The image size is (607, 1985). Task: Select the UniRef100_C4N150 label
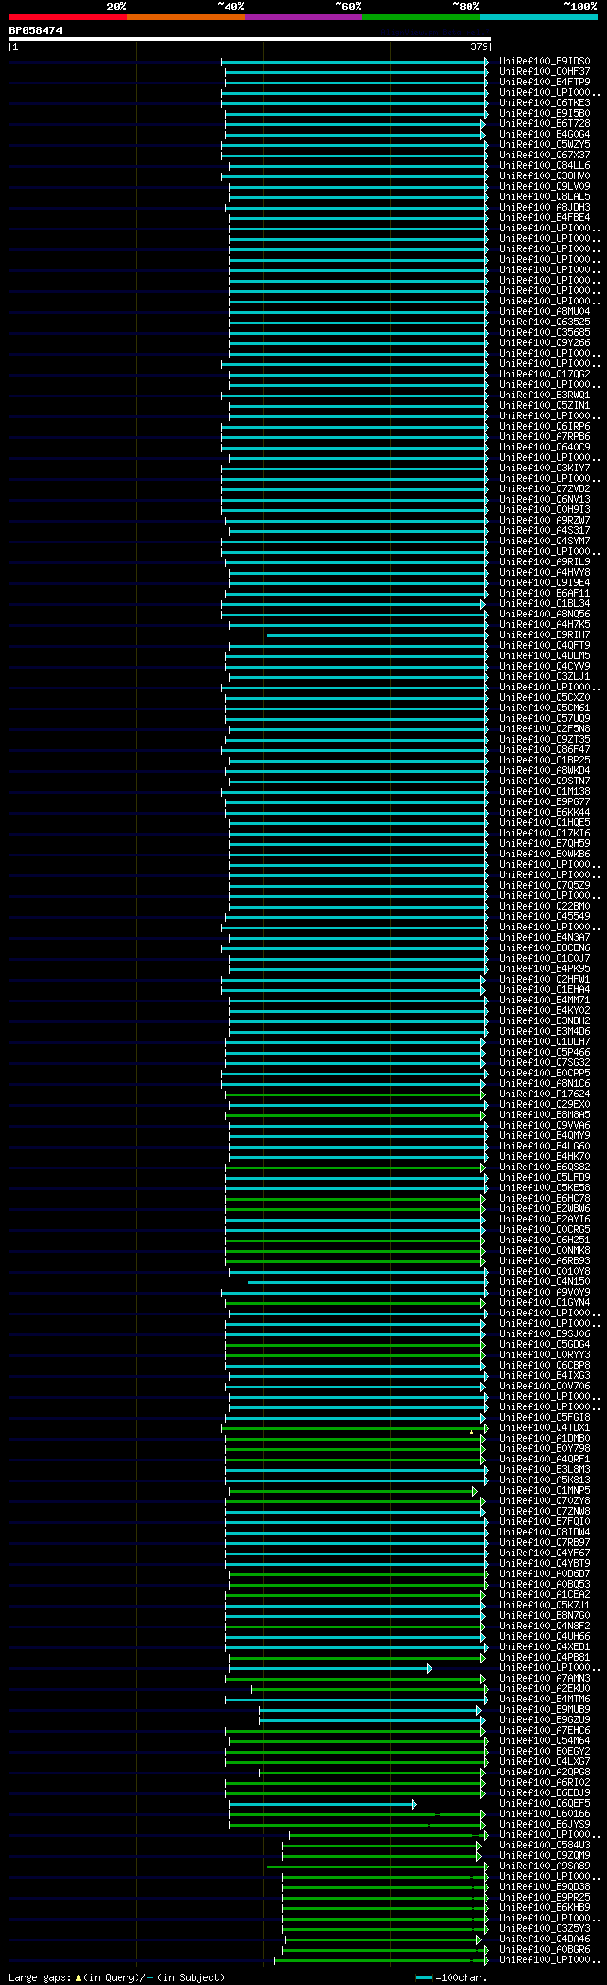[x=544, y=1281]
